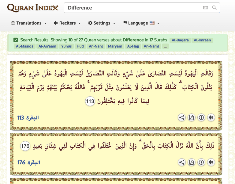This screenshot has width=235, height=184.
Task: Select the Al-Maaida surah tag
Action: 24,46
